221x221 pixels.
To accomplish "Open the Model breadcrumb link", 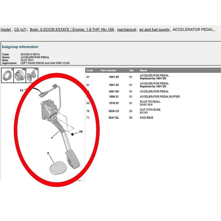I will pyautogui.click(x=6, y=30).
